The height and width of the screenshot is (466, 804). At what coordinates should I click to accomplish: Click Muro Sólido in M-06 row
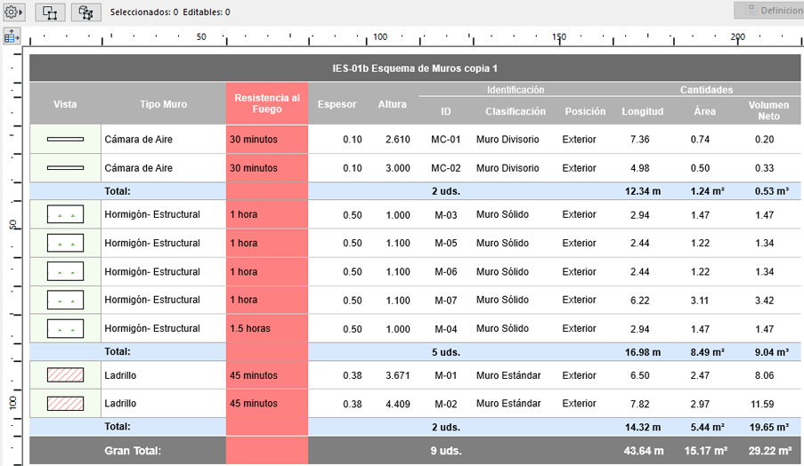point(502,272)
